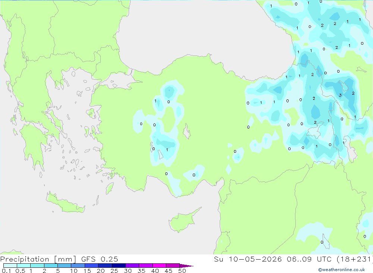
Task: Click the '0.5' legend scale label
Action: (x=20, y=271)
